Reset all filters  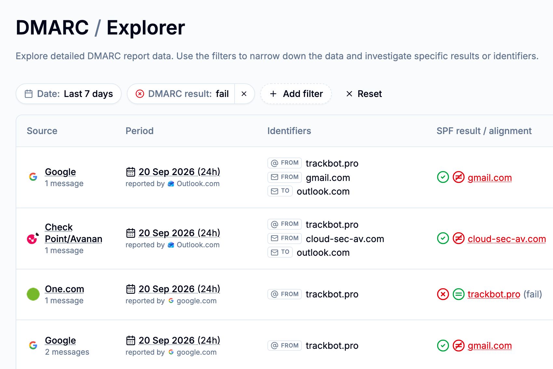point(364,94)
